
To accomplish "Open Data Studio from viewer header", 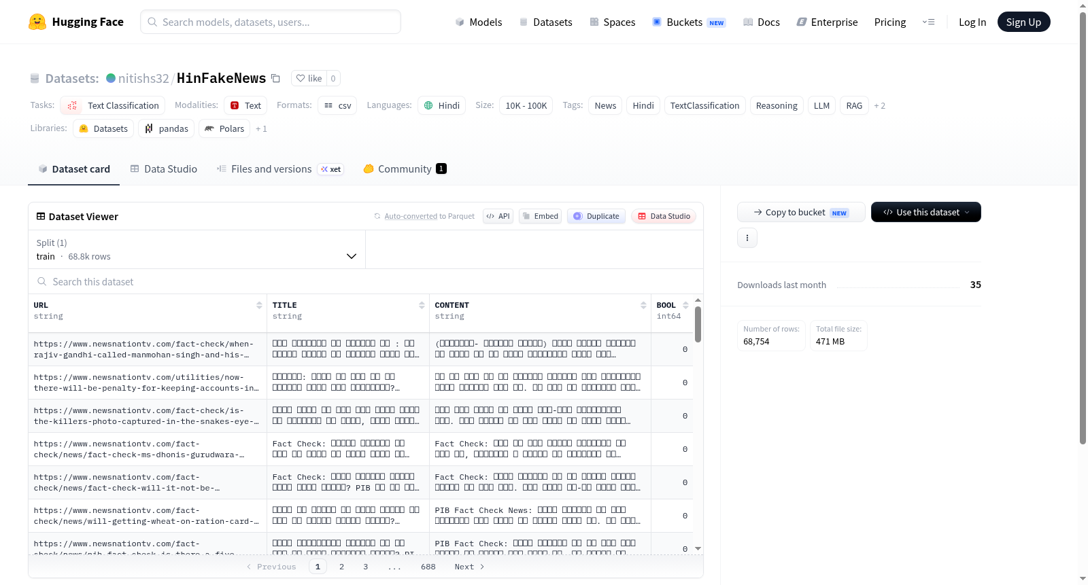I will (663, 216).
